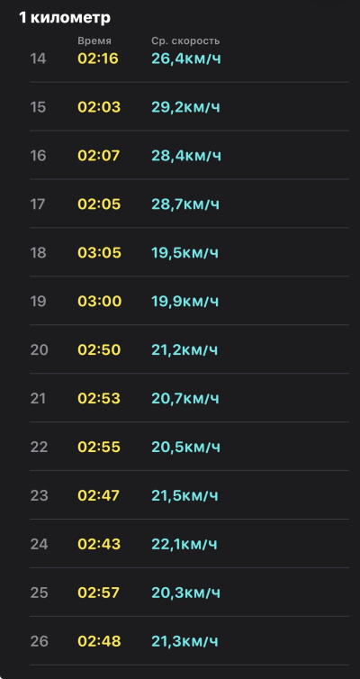Select the 19,5км/ч speed for kilometer 18
Image resolution: width=360 pixels, height=679 pixels.
(x=184, y=253)
